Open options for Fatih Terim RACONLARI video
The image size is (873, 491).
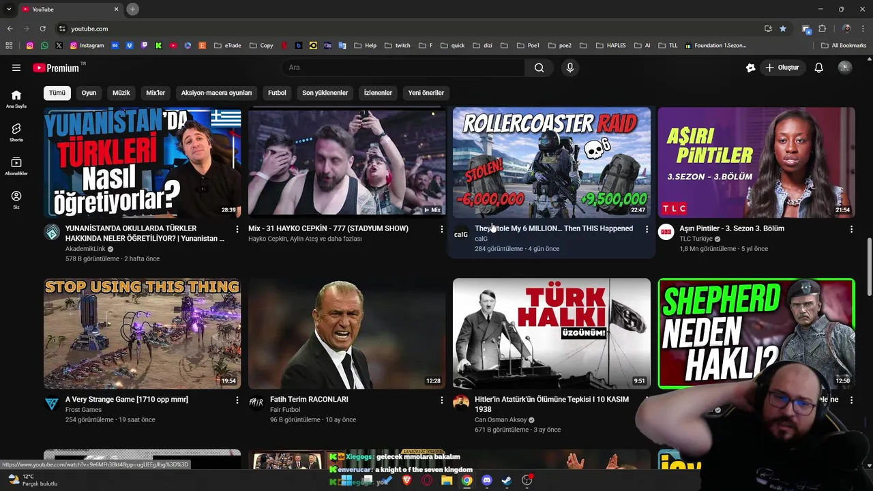[441, 400]
